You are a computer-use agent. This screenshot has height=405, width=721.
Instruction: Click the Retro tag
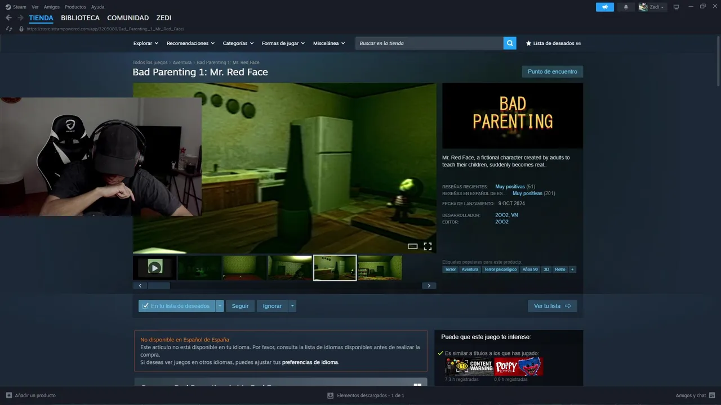click(x=560, y=269)
